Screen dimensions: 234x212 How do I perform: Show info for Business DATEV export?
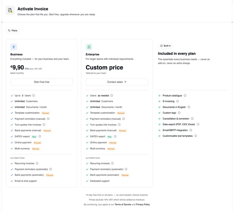click(40, 137)
